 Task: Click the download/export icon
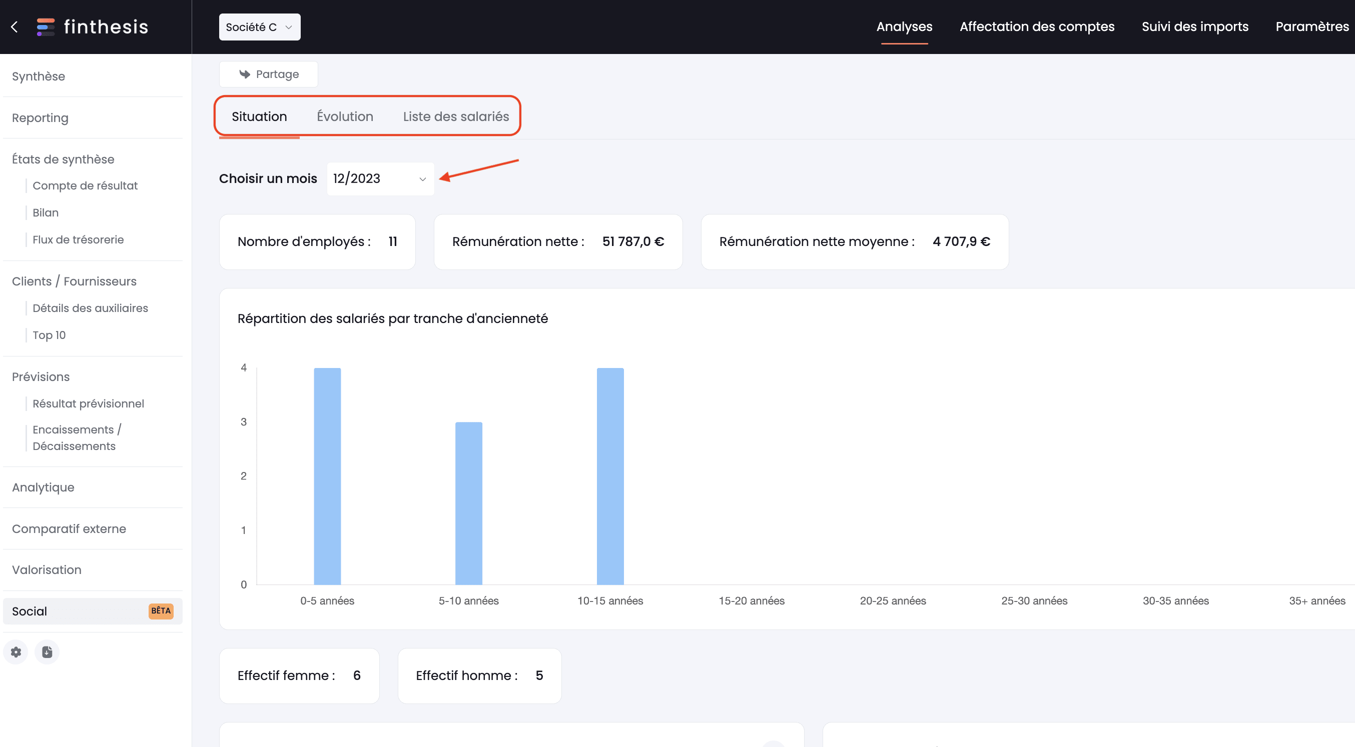pos(47,652)
